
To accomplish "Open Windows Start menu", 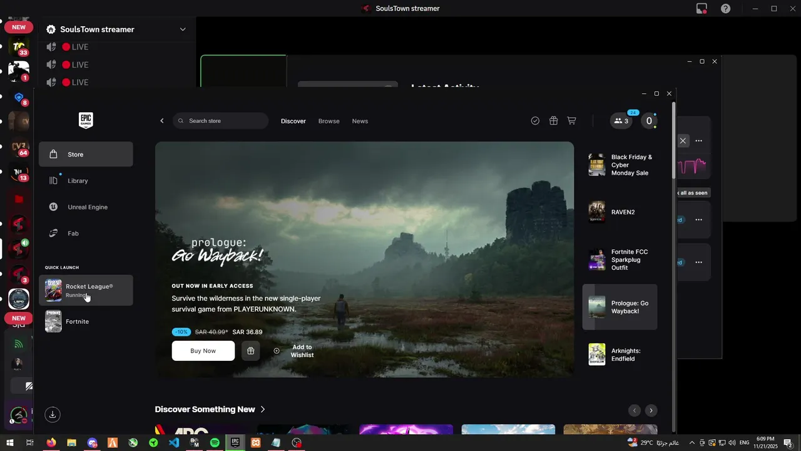I will click(x=10, y=443).
